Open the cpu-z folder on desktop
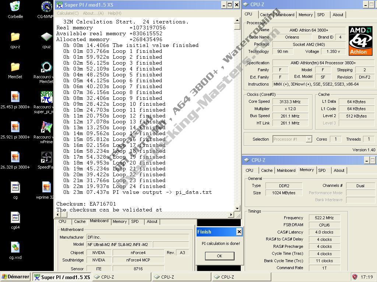Image resolution: width=377 pixels, height=282 pixels. click(15, 37)
